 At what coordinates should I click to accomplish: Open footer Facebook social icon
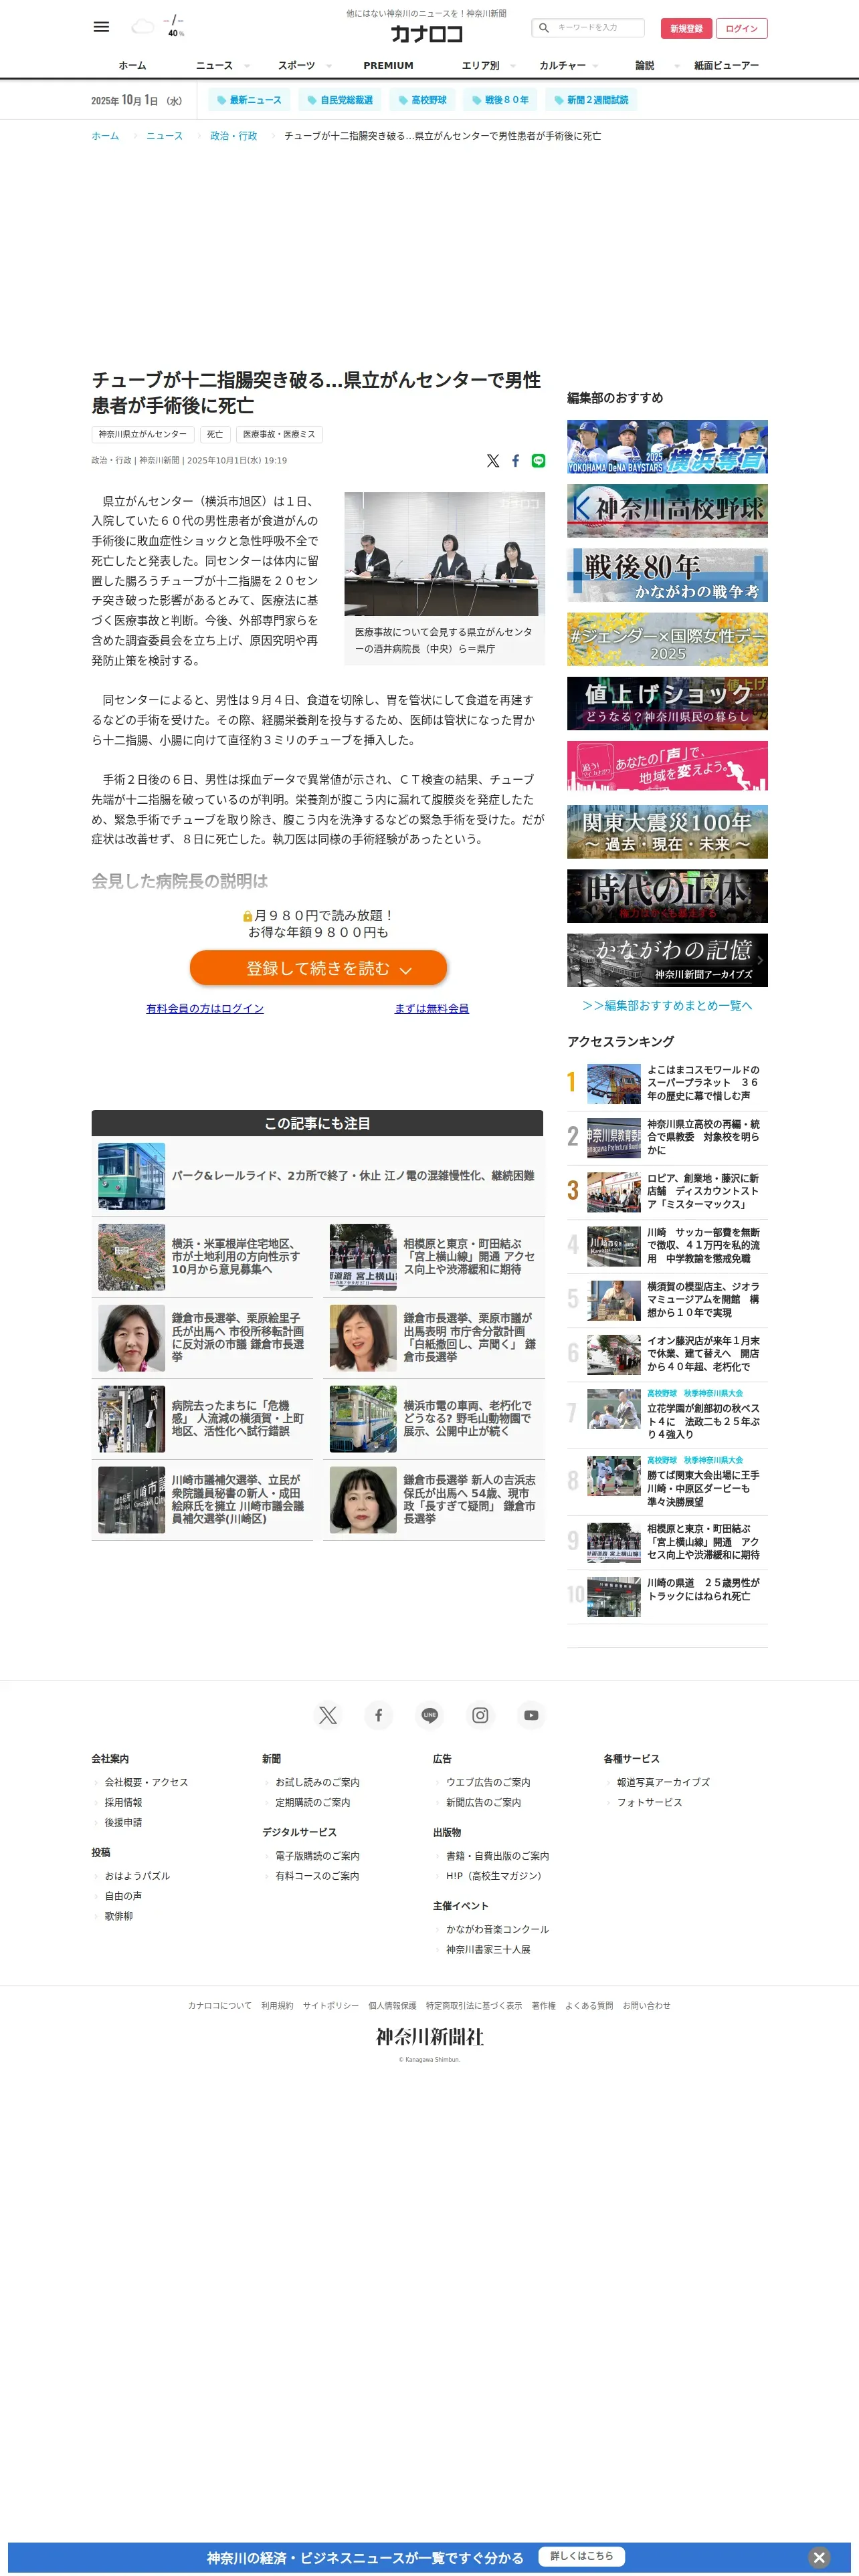point(379,1715)
